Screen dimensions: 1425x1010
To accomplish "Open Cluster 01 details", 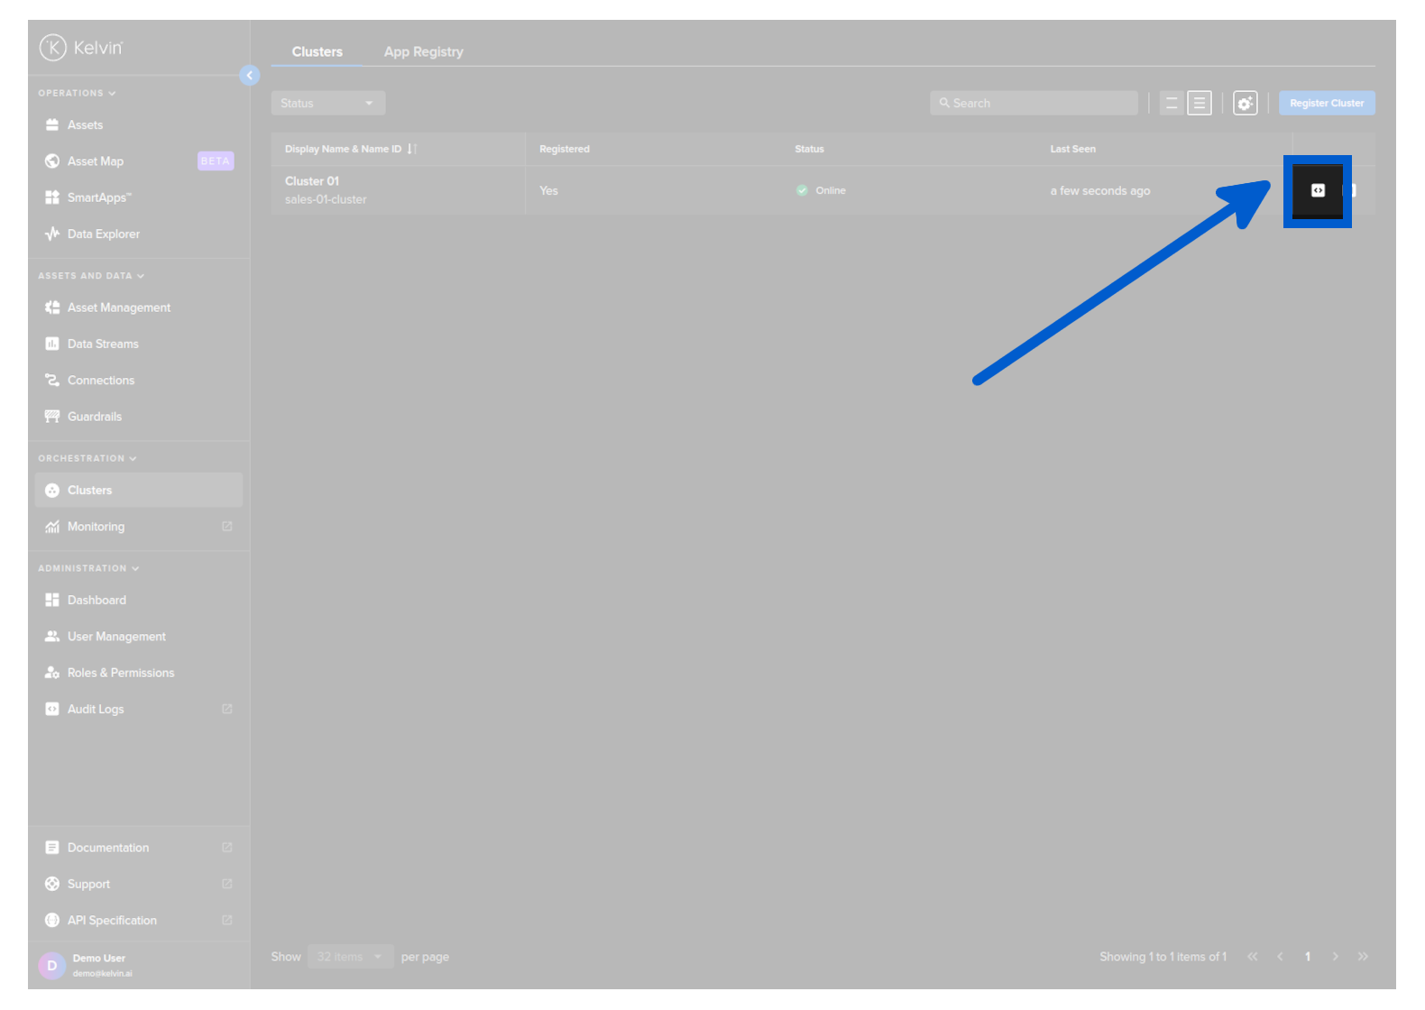I will (x=312, y=181).
